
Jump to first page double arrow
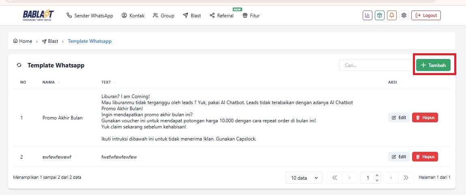(335, 178)
